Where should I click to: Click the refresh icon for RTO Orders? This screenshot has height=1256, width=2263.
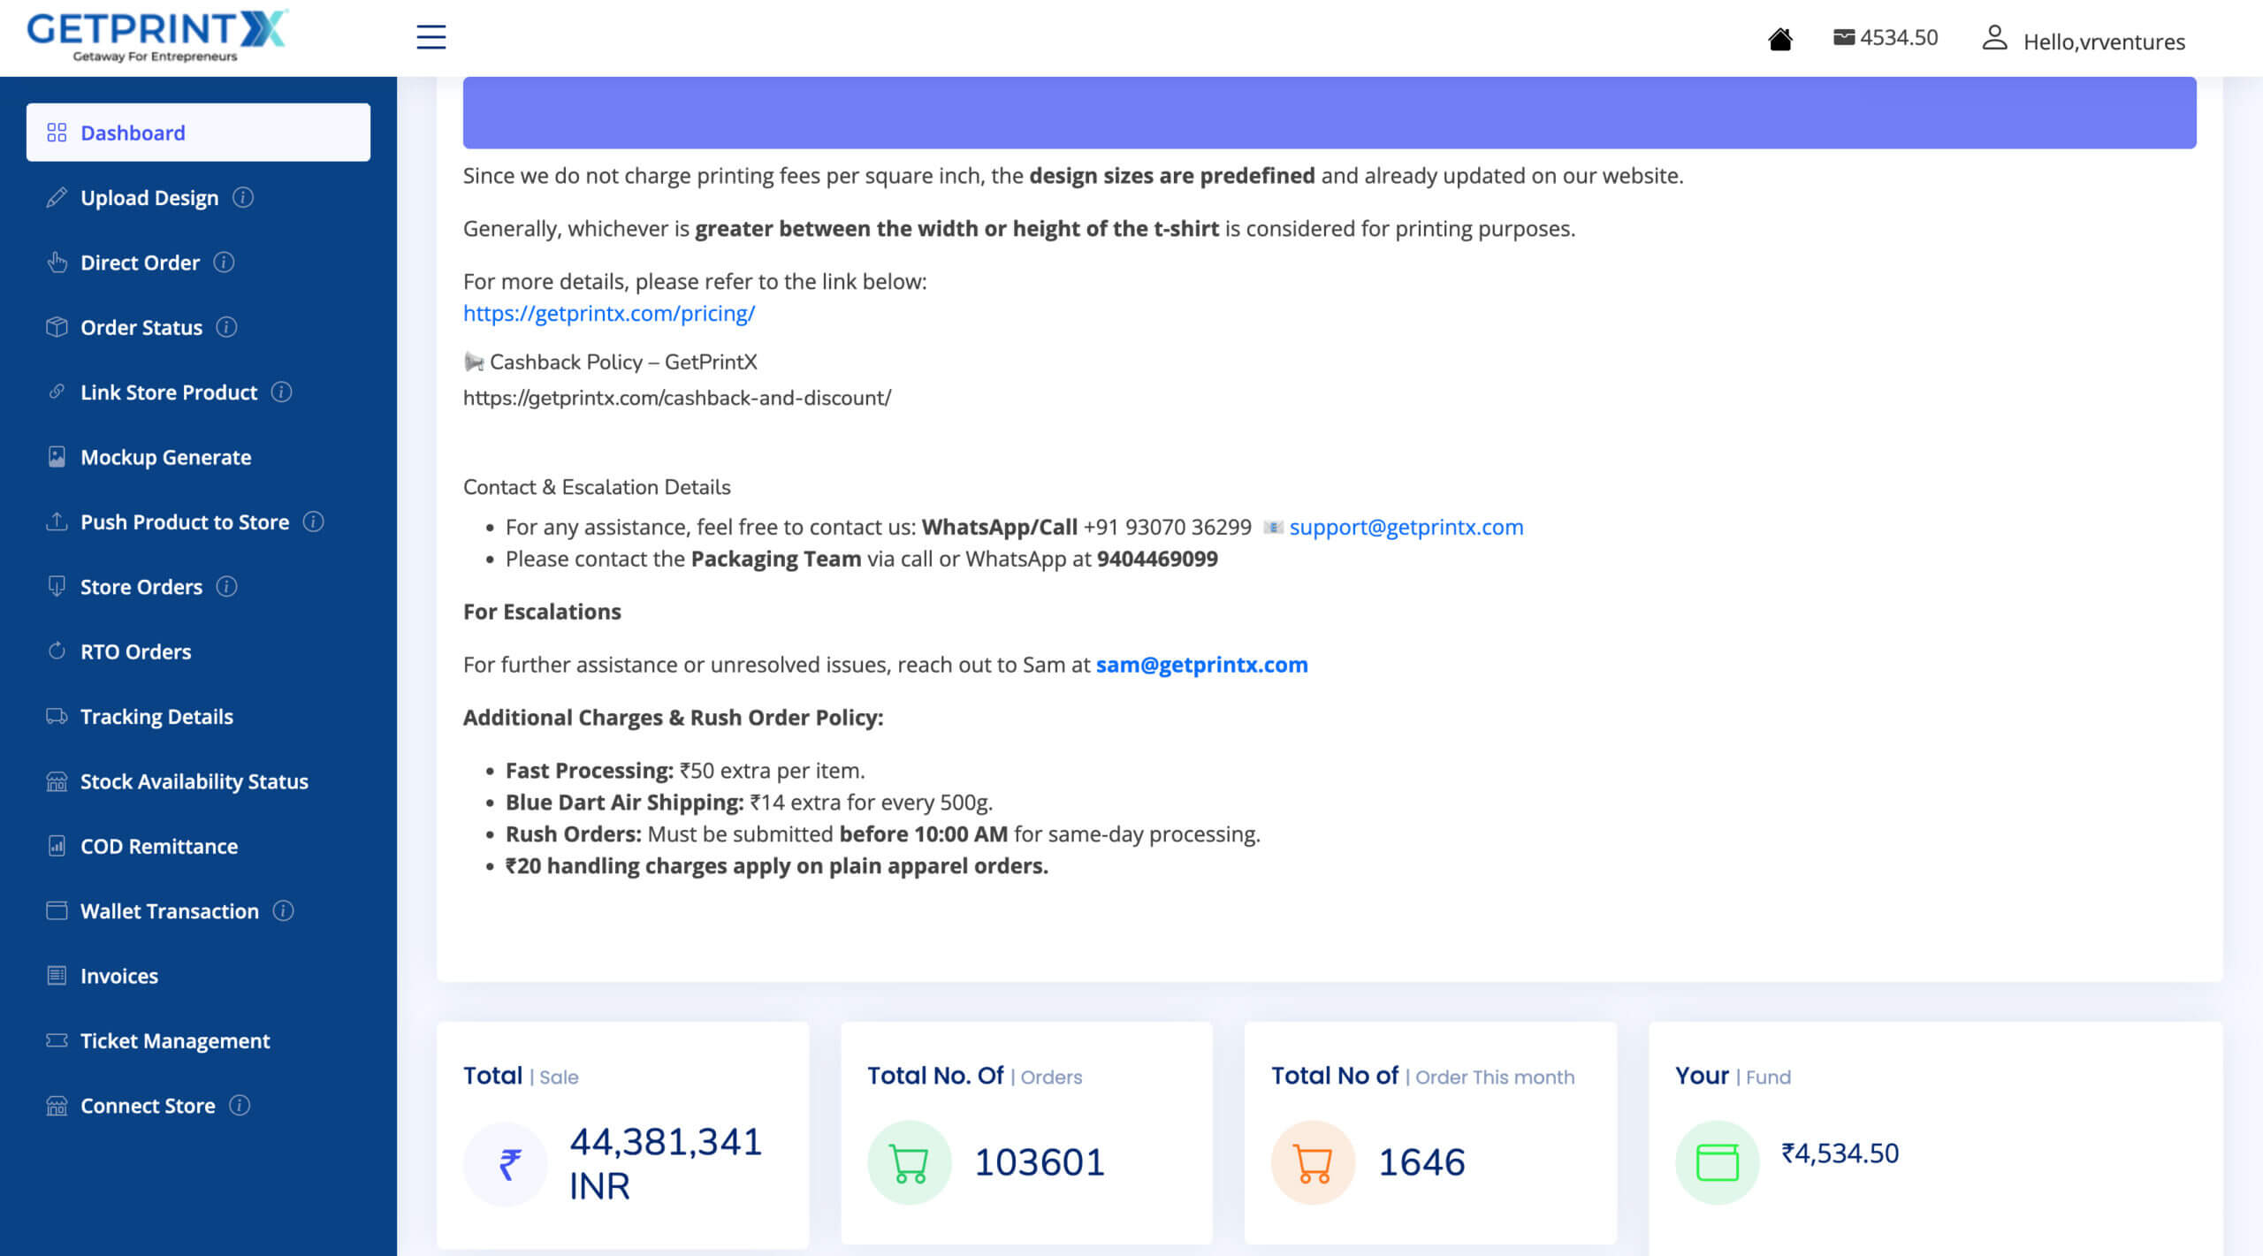click(57, 651)
